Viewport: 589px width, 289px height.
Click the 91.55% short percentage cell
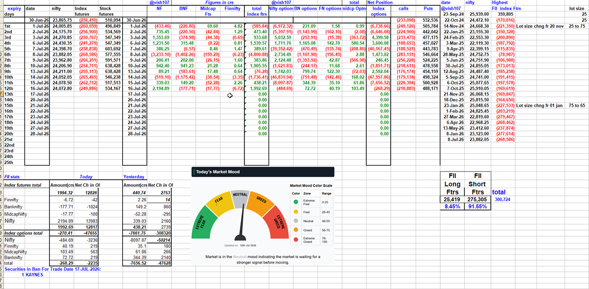pos(478,206)
